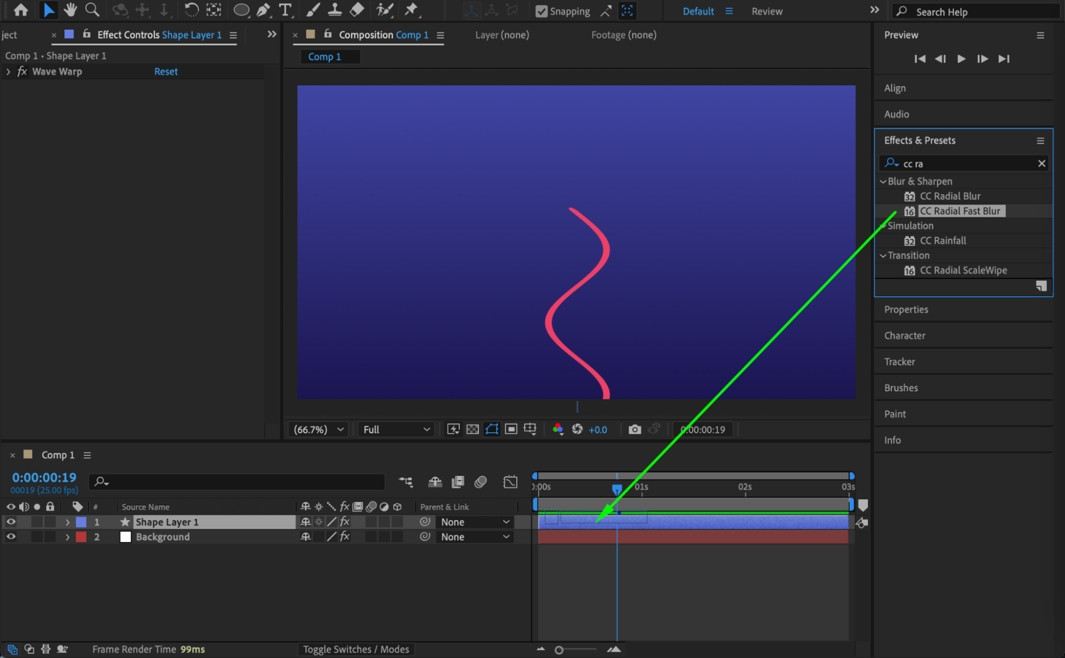Click the Motion Blur timeline icon
This screenshot has height=658, width=1065.
click(481, 482)
